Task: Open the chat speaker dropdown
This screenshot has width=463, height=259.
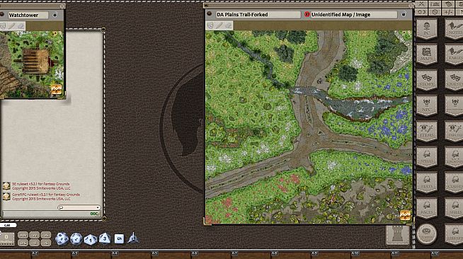Action: click(79, 207)
